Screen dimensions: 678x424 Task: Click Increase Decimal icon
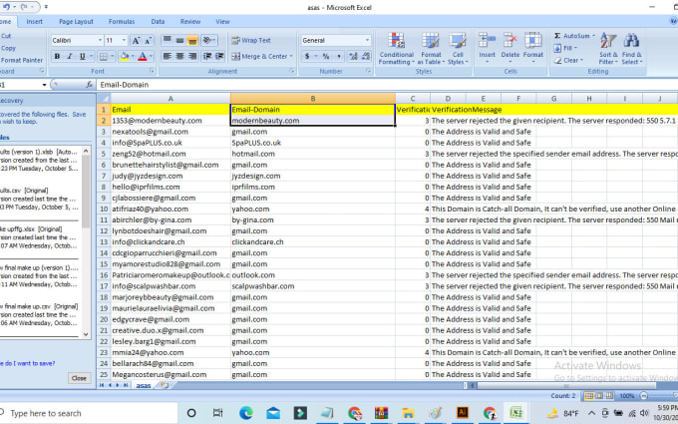click(353, 56)
